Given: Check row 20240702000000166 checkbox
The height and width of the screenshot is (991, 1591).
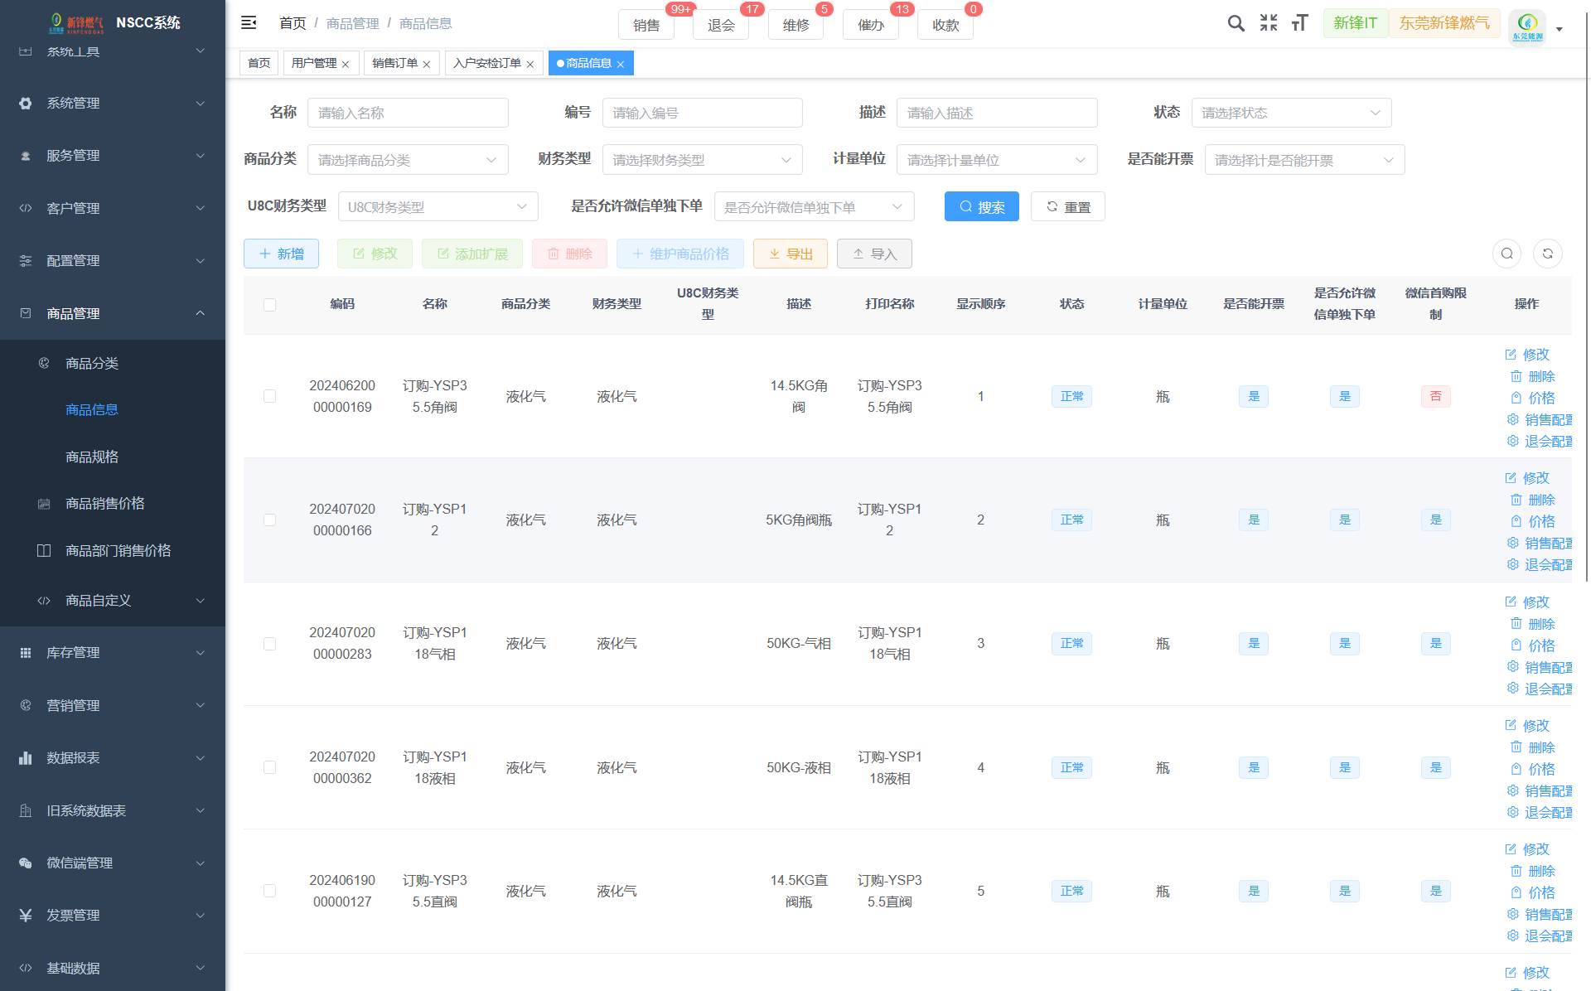Looking at the screenshot, I should pos(269,520).
